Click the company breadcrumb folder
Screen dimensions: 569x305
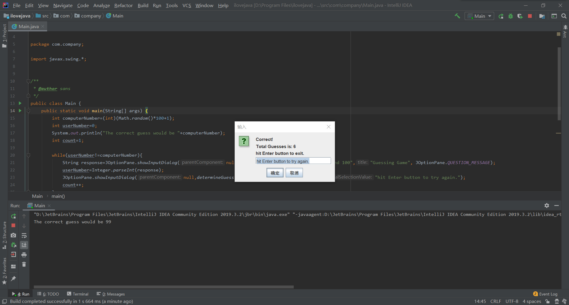tap(88, 16)
